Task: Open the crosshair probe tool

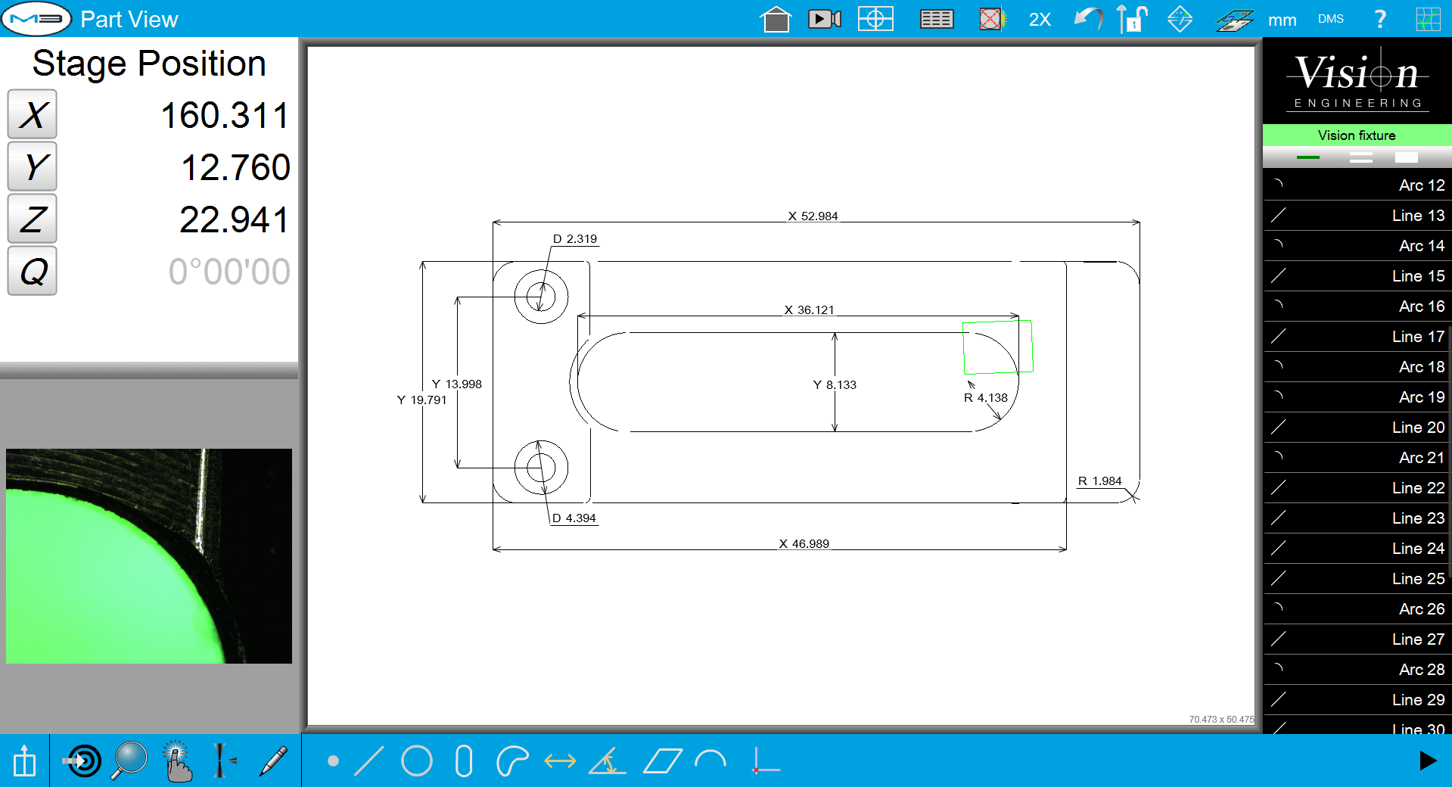Action: (875, 18)
